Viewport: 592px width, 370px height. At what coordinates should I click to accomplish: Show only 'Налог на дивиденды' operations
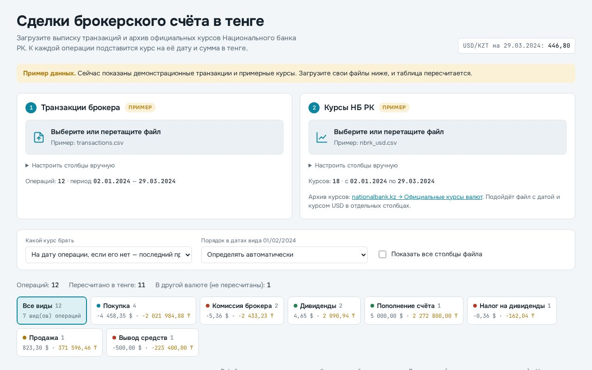pyautogui.click(x=512, y=311)
